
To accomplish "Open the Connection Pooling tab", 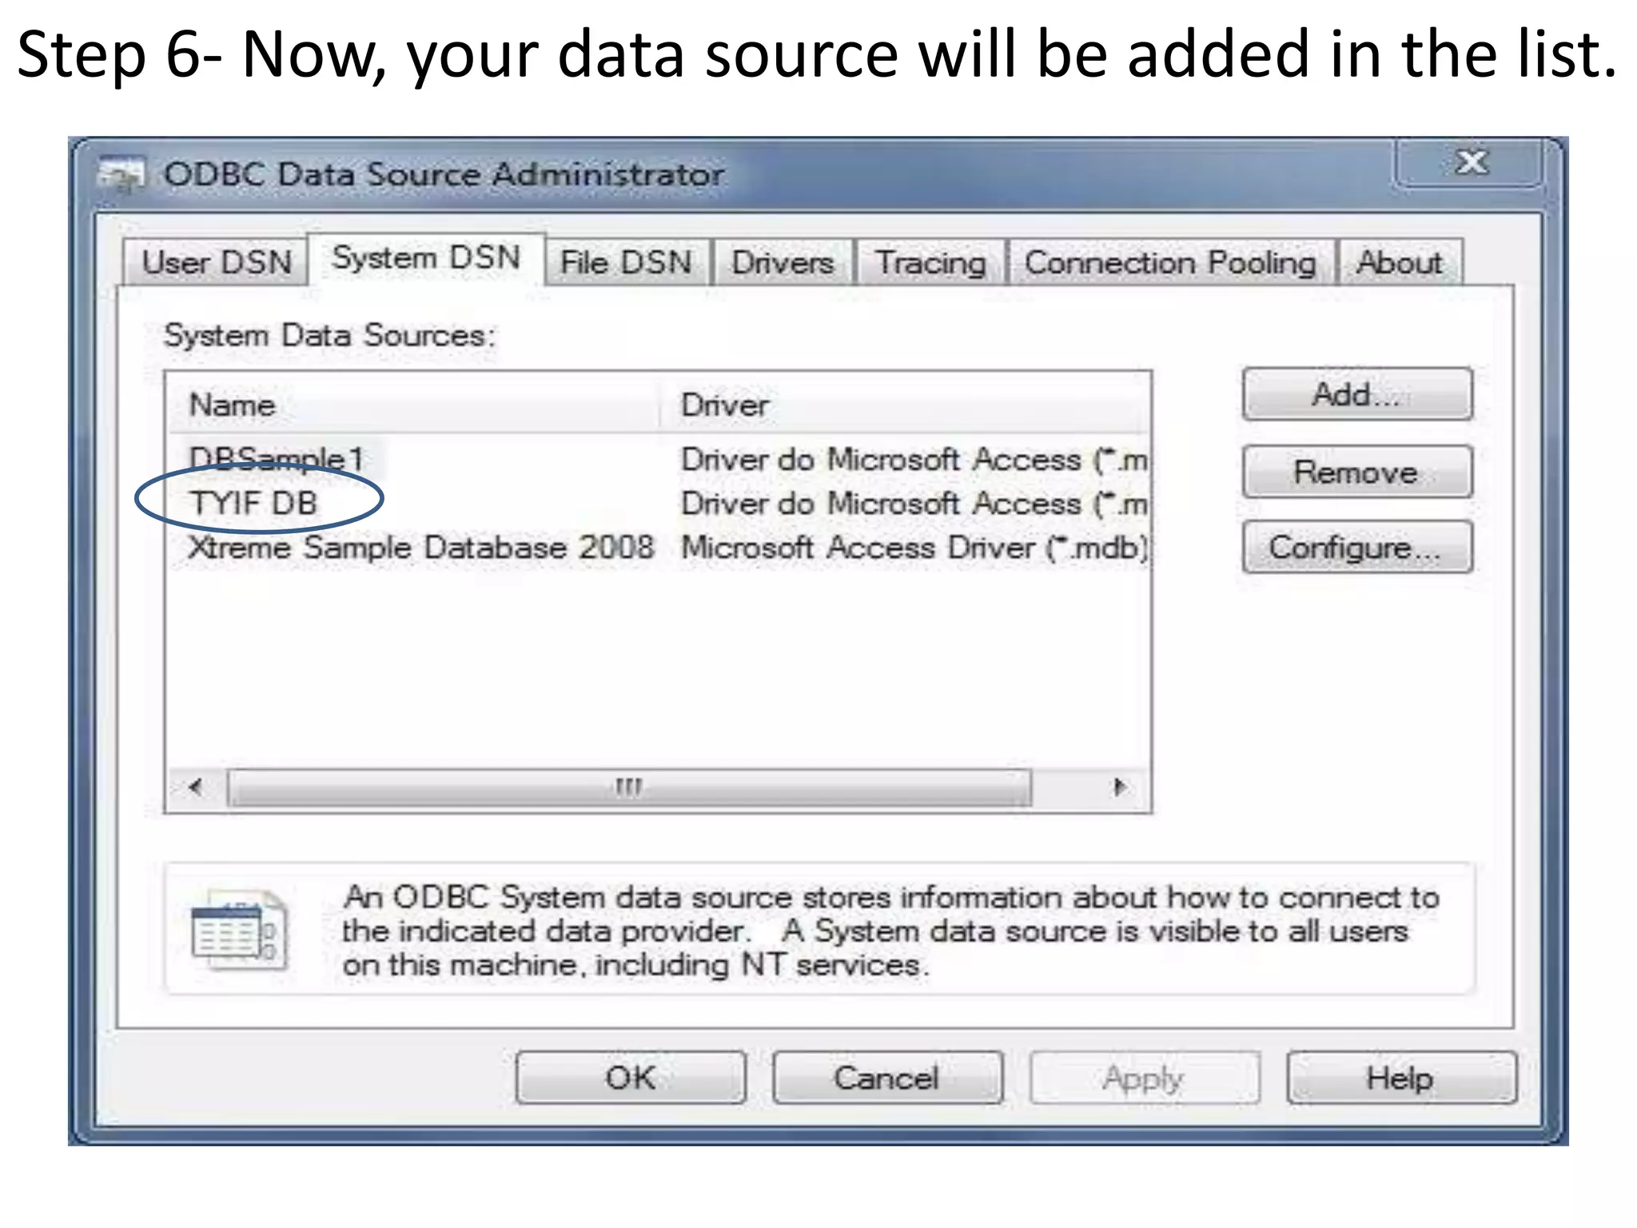I will pos(1169,263).
